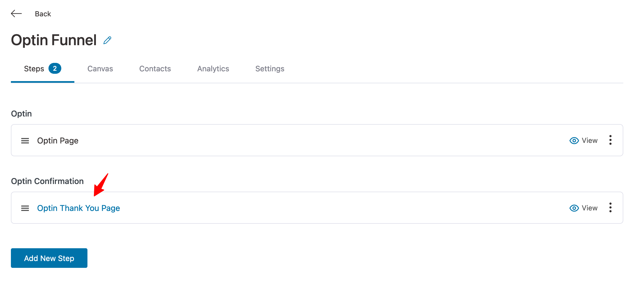Open the Optin Thank You Page link
This screenshot has height=282, width=632.
(x=78, y=208)
